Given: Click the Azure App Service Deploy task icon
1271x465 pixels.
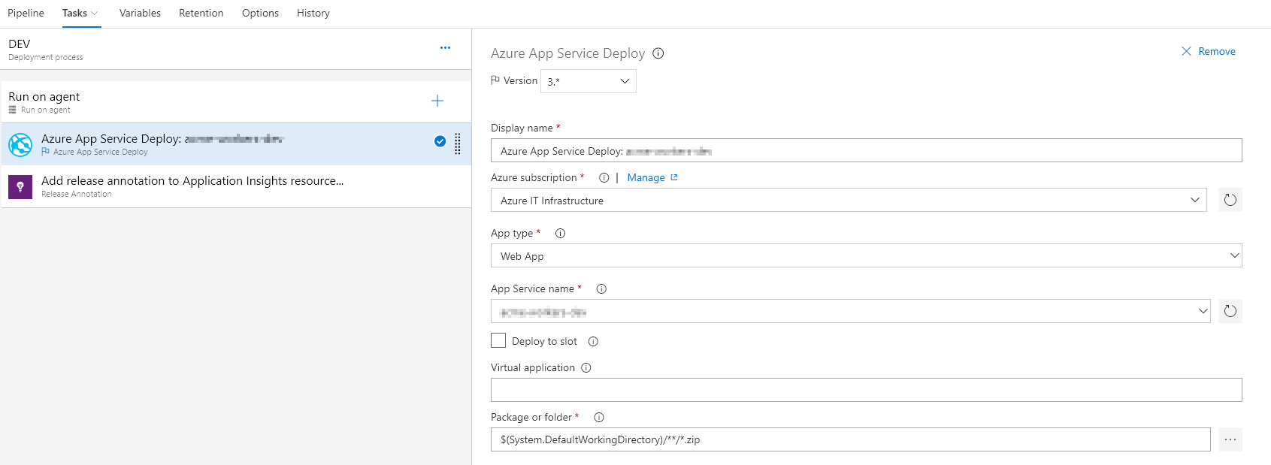Looking at the screenshot, I should point(20,144).
